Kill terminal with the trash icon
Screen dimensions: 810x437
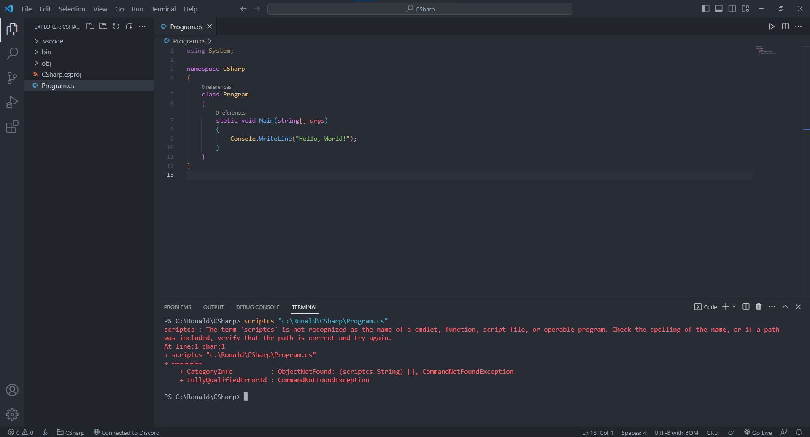(x=759, y=307)
